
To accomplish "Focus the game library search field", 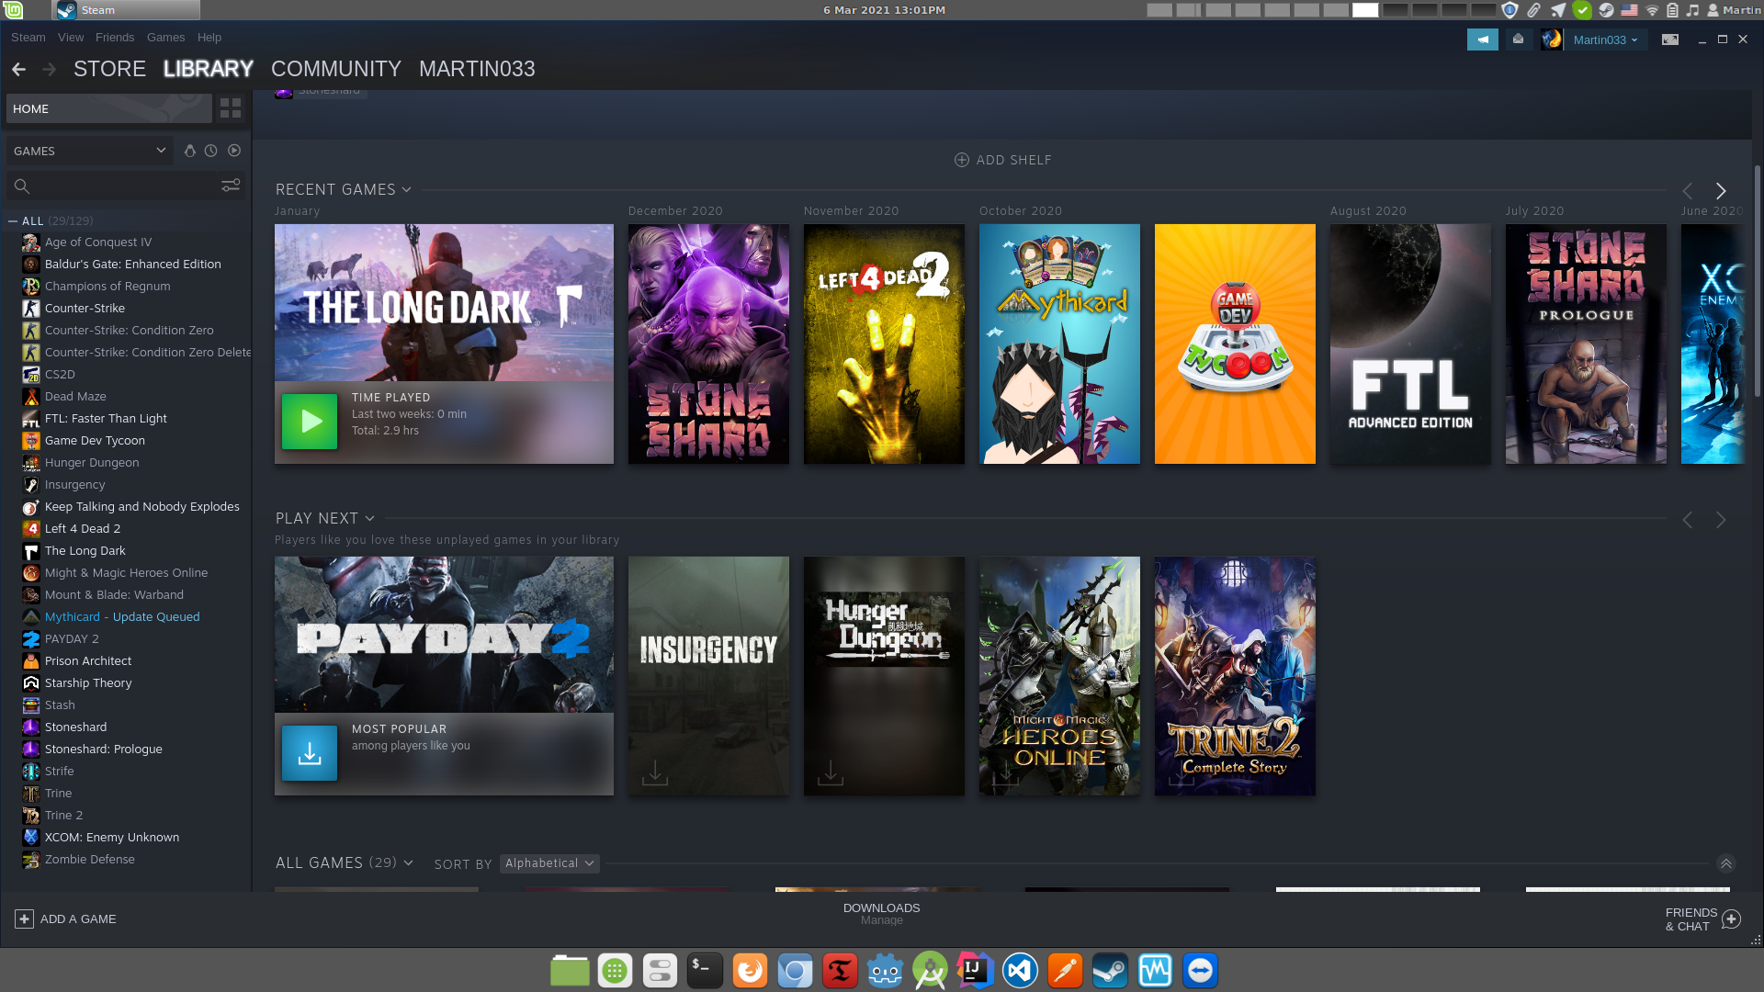I will (x=125, y=186).
